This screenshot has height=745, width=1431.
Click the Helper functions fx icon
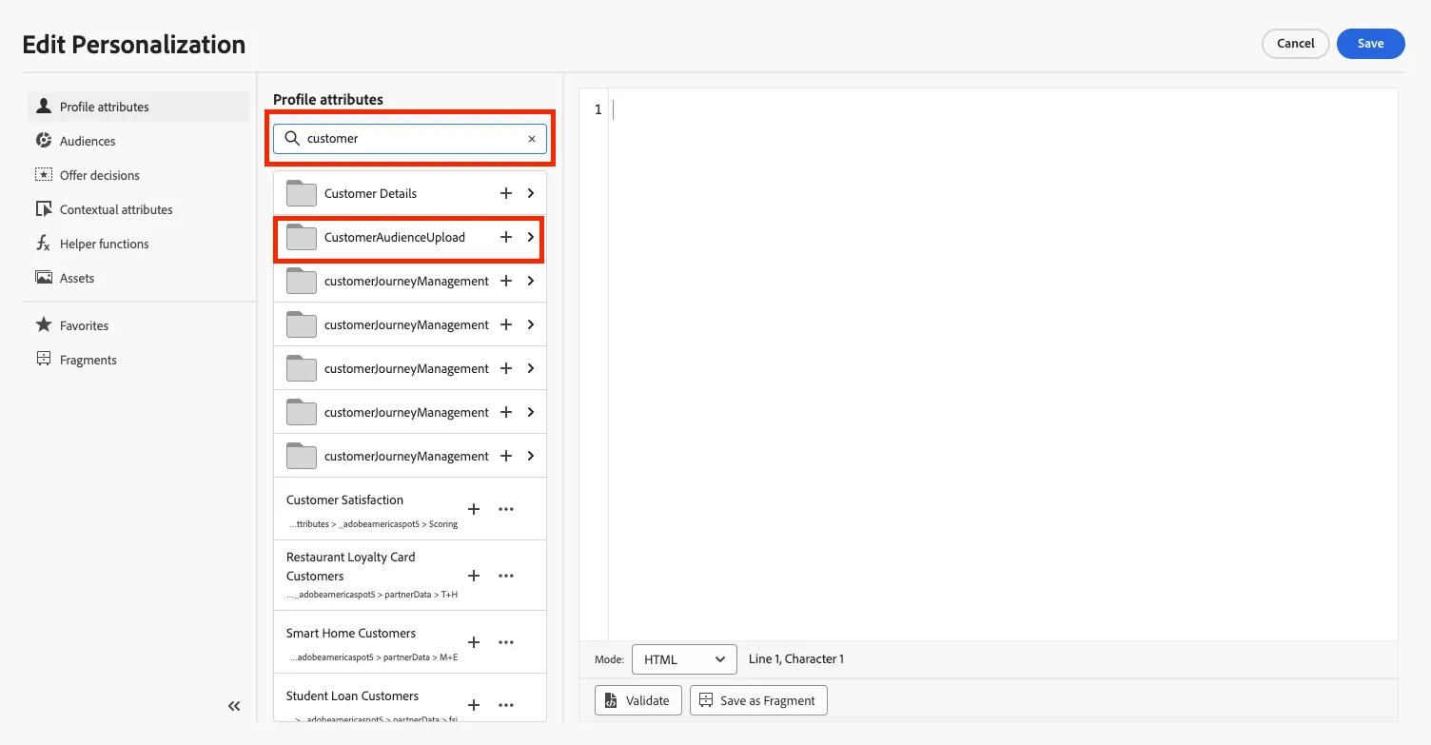tap(43, 244)
